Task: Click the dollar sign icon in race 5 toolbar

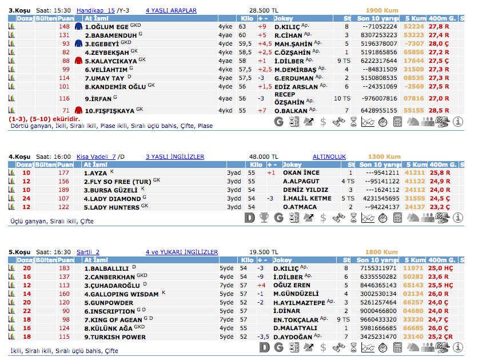Action: [323, 347]
